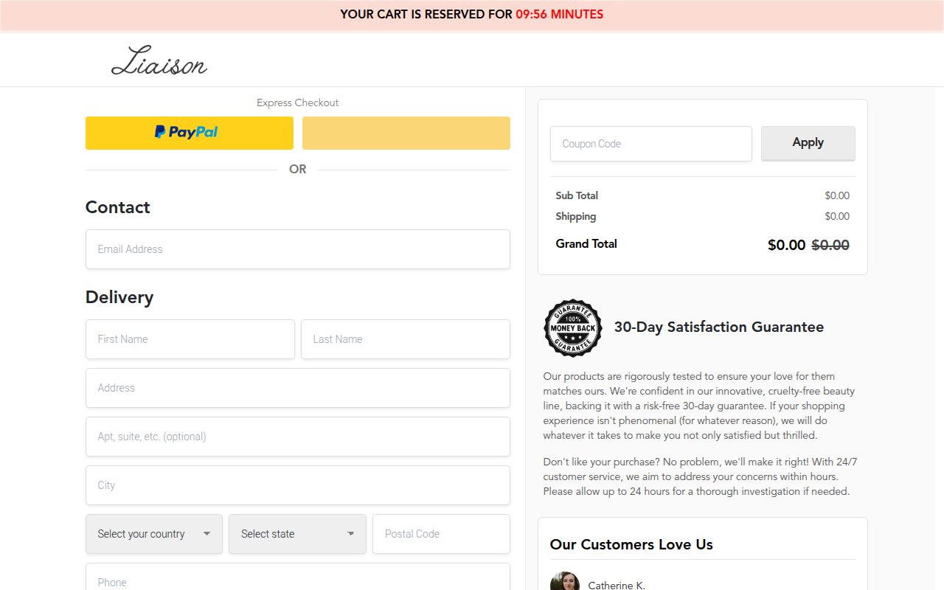This screenshot has height=590, width=944.
Task: Click the Grand Total label
Action: click(586, 243)
